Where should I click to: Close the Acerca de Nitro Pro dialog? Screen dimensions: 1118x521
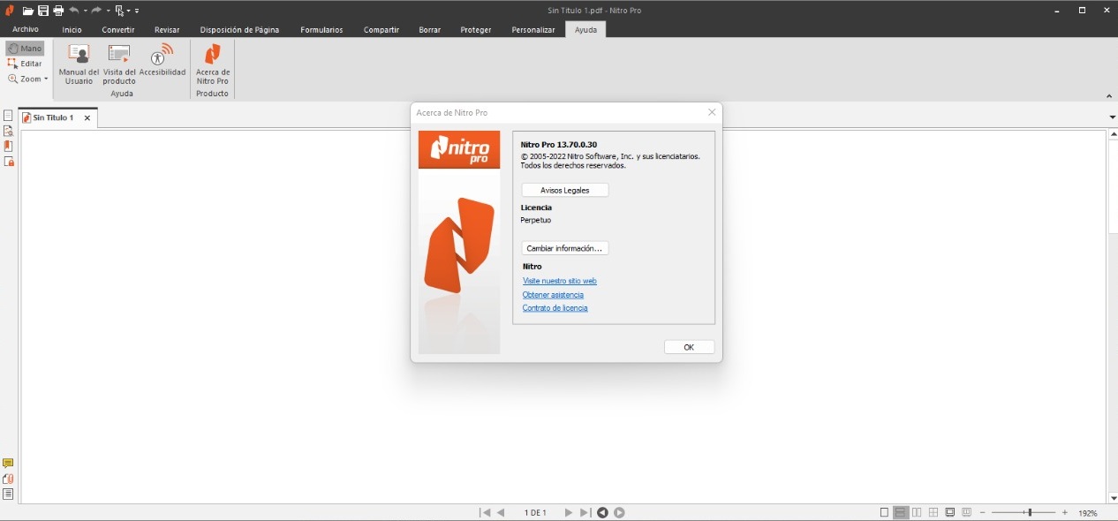click(712, 112)
